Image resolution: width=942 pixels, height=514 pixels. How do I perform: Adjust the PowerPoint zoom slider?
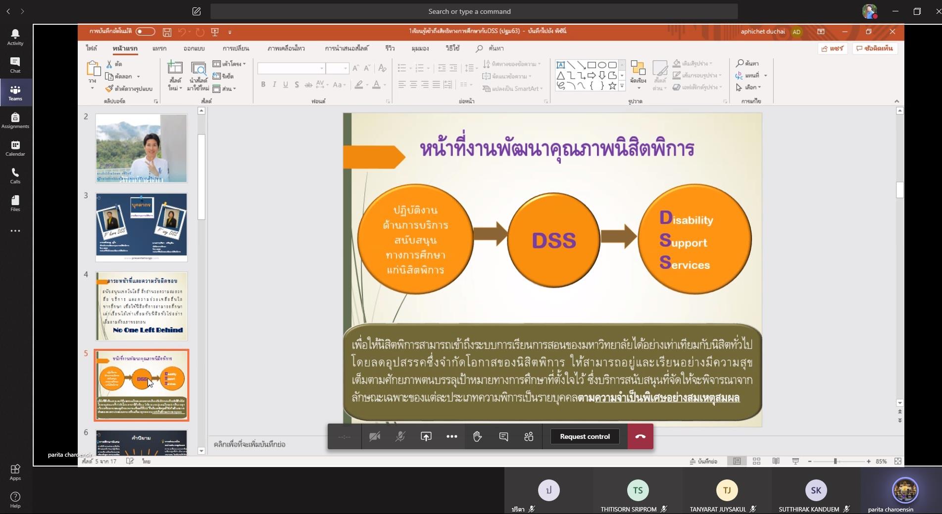coord(835,461)
